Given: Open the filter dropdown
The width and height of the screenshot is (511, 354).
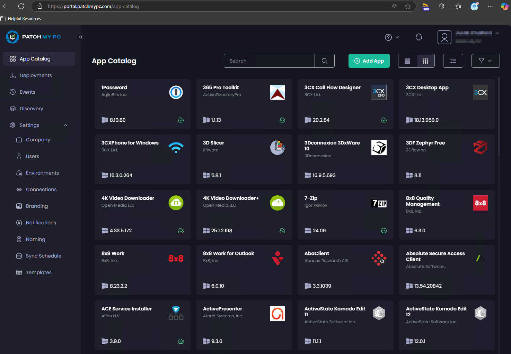Looking at the screenshot, I should (485, 60).
